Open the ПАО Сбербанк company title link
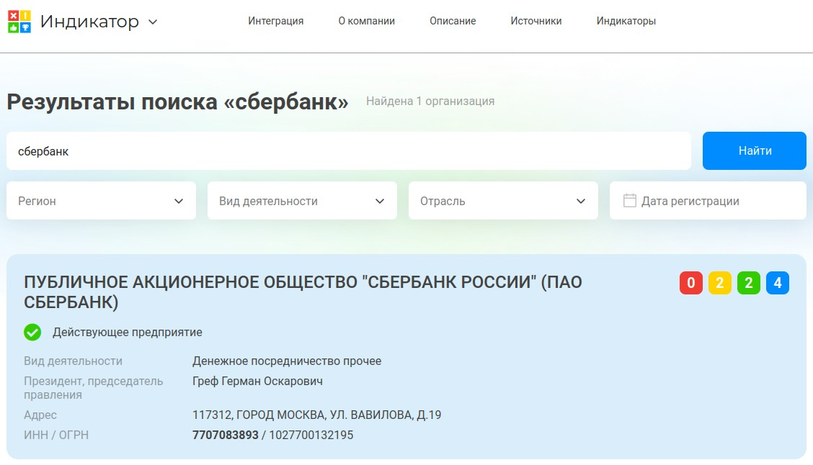Screen dimensions: 813x465 tap(303, 292)
